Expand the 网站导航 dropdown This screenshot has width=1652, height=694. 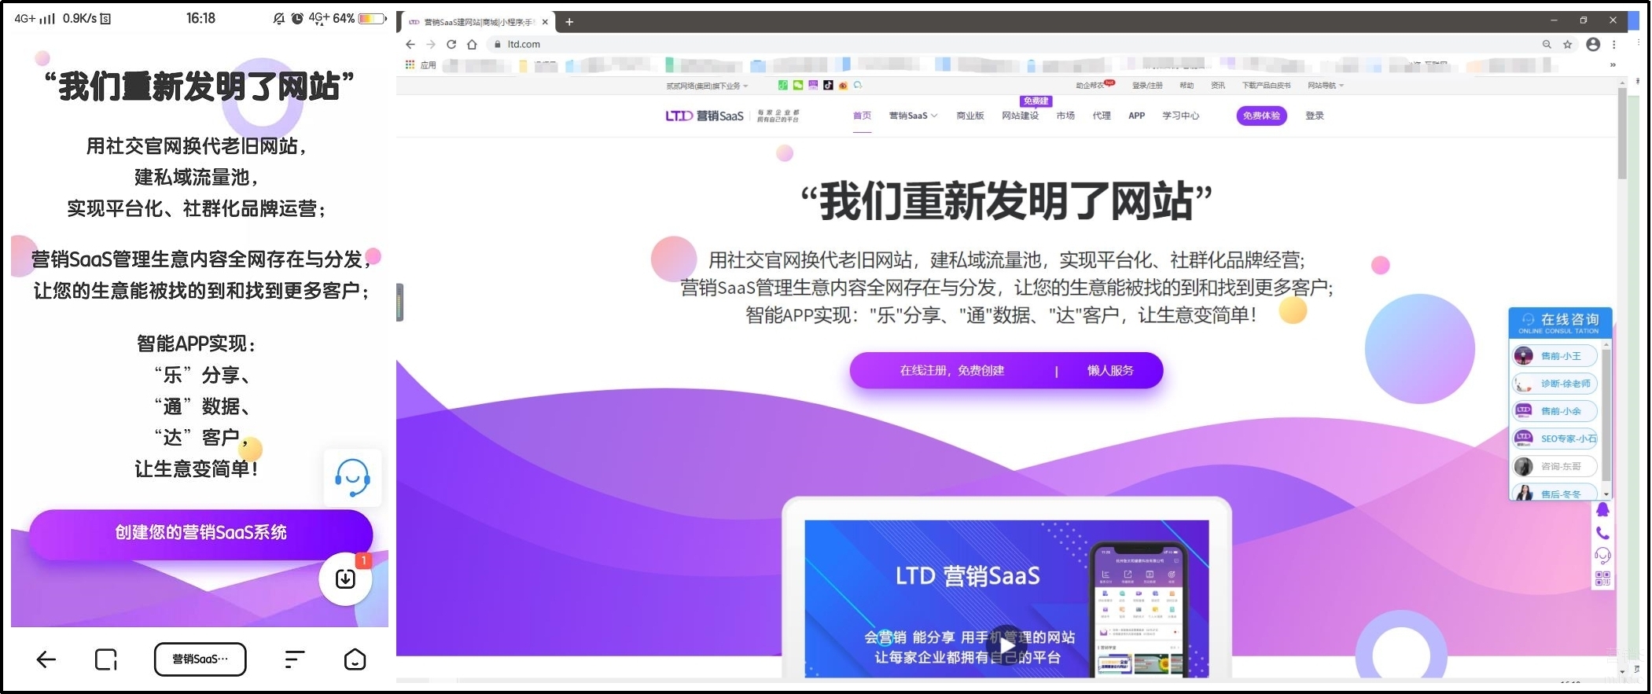[x=1326, y=86]
